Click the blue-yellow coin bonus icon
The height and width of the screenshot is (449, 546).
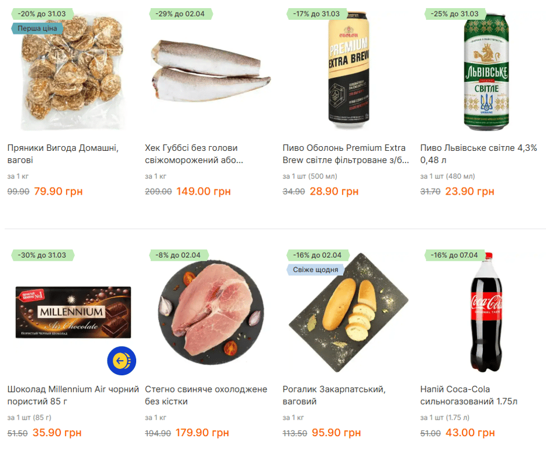click(122, 361)
